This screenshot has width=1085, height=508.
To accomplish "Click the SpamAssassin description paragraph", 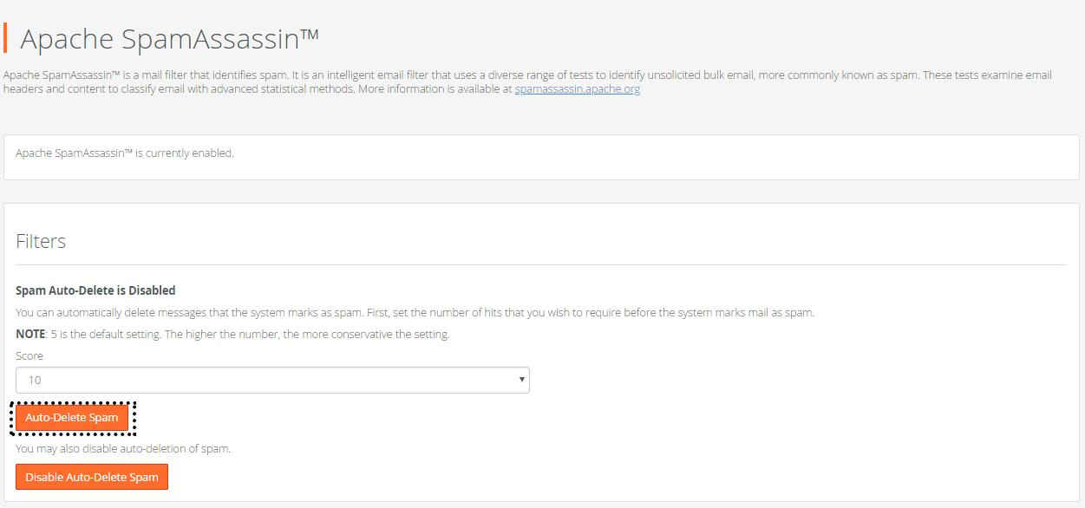I will [527, 81].
